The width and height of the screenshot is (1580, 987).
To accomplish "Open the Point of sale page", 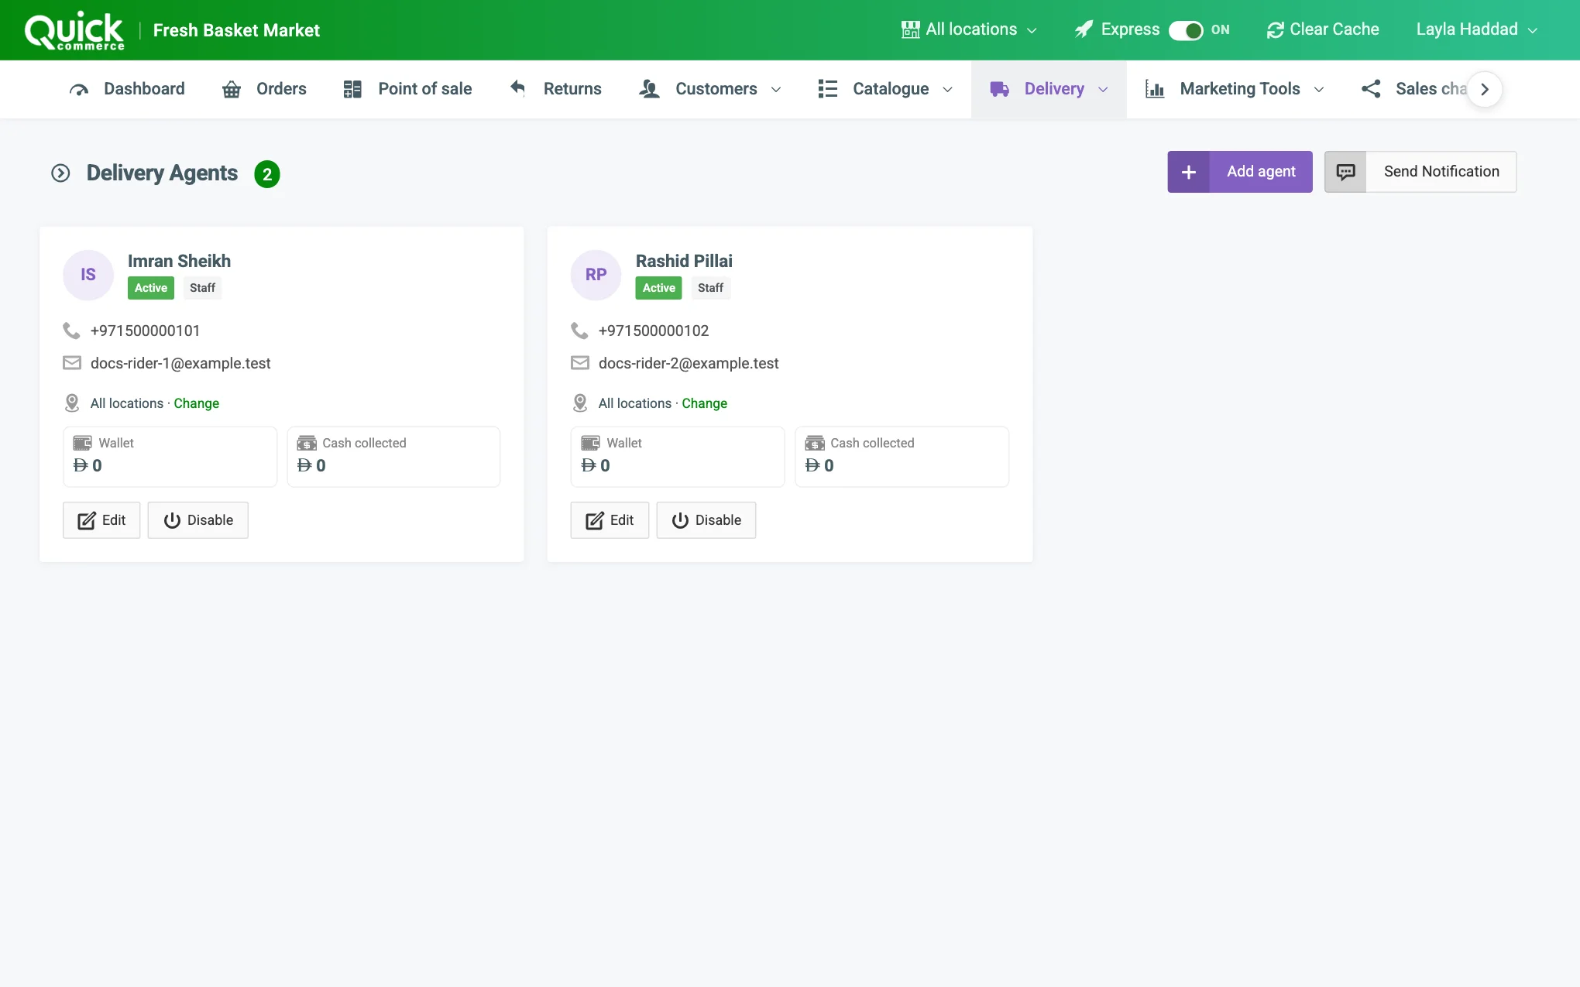I will (x=407, y=90).
